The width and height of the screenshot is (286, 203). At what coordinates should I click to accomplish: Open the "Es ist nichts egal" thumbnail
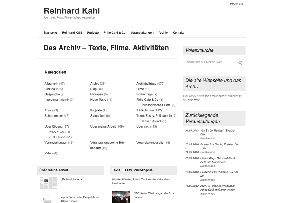pos(48,183)
